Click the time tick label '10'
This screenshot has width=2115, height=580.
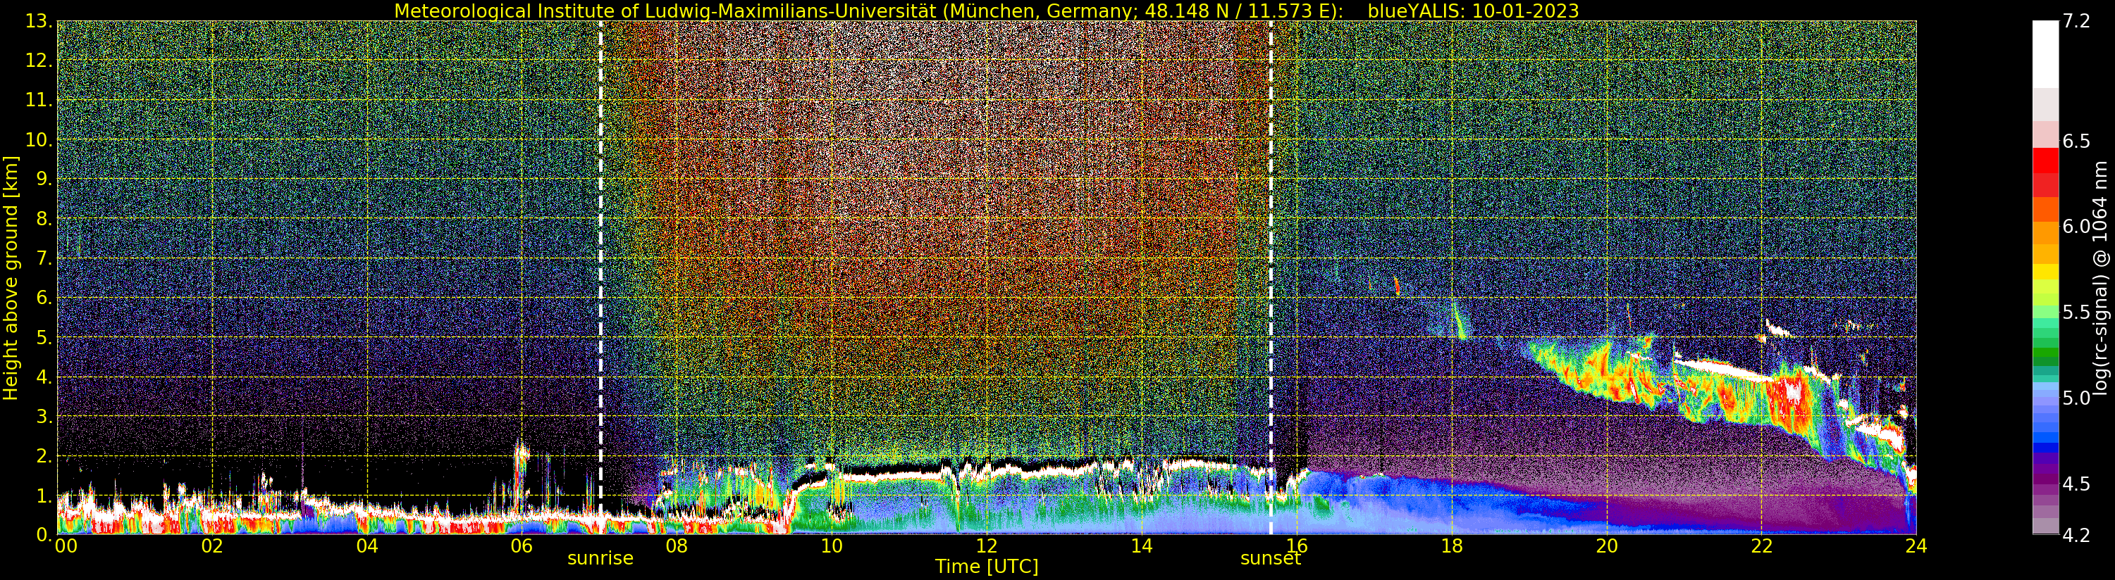pos(832,546)
